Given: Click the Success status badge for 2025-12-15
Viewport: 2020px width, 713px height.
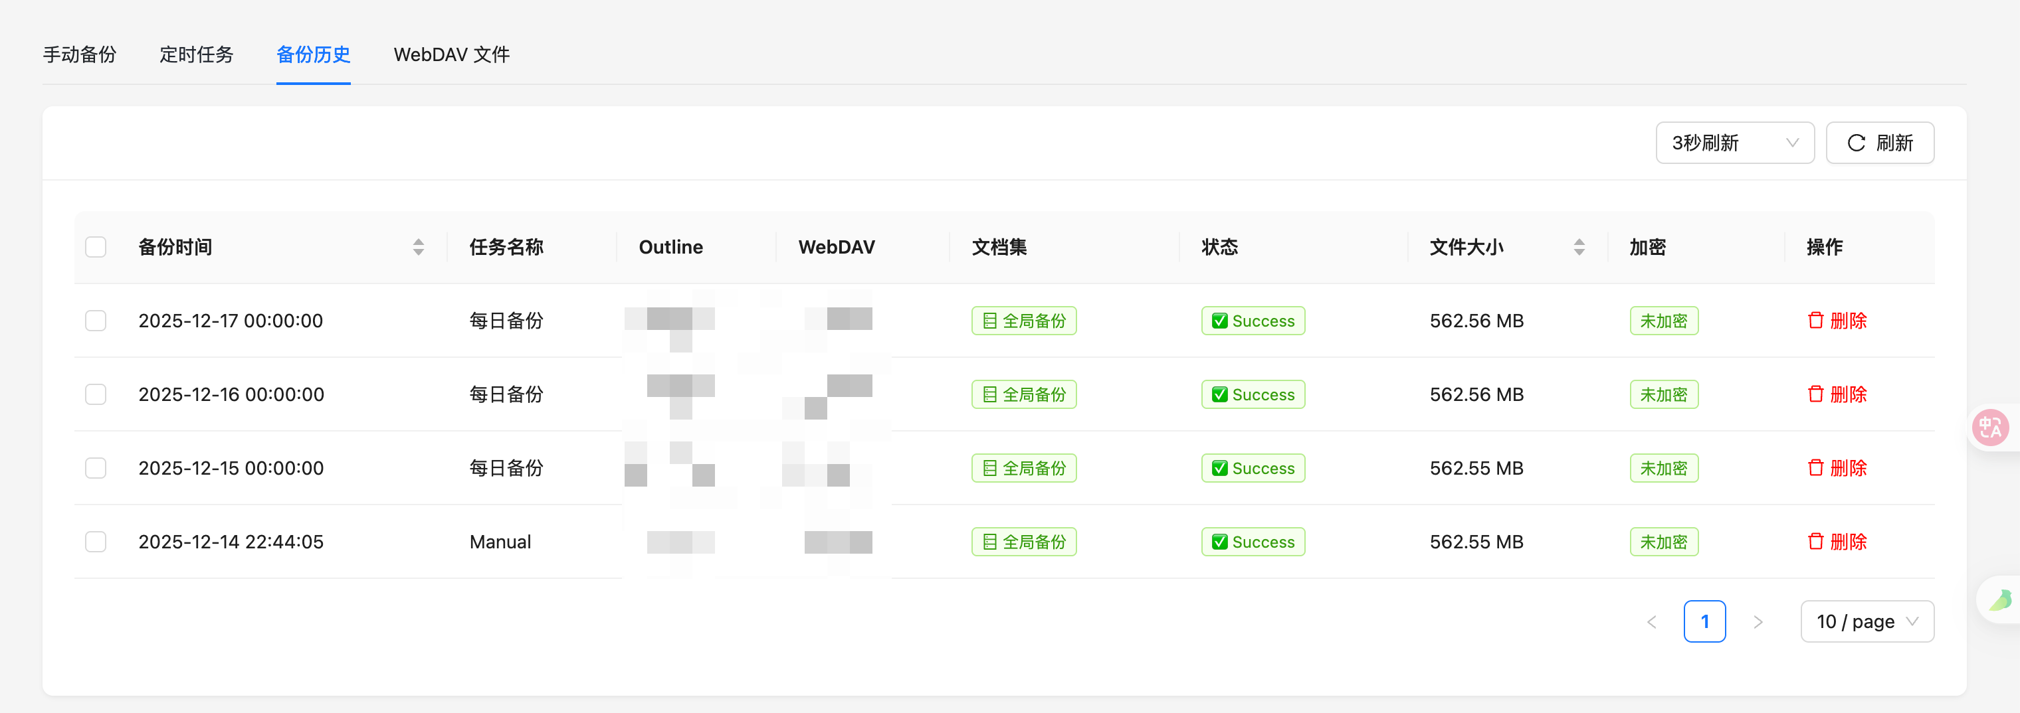Looking at the screenshot, I should 1253,468.
